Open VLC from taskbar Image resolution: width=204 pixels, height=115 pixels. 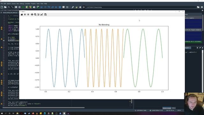click(x=37, y=113)
